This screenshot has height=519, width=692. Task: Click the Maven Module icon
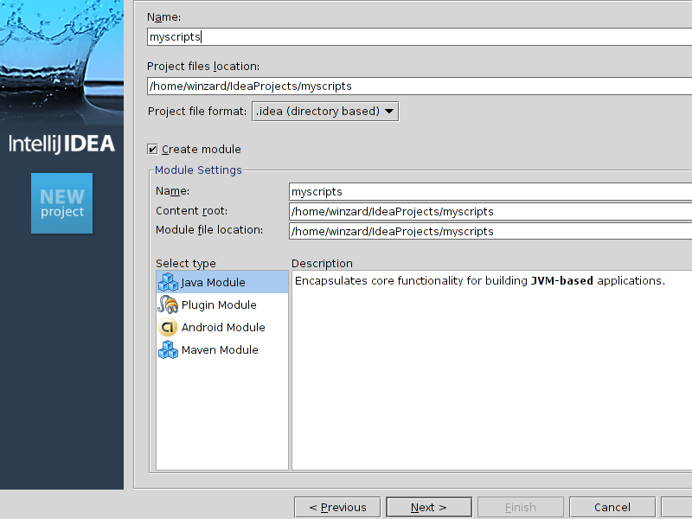click(168, 349)
